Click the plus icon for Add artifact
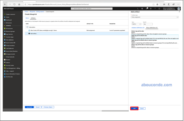 coord(29,33)
